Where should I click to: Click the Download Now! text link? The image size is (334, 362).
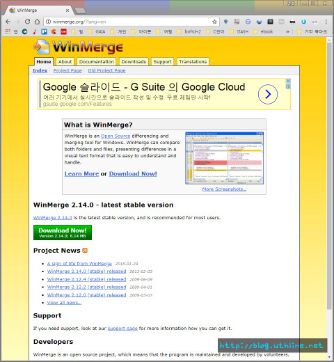pyautogui.click(x=133, y=174)
